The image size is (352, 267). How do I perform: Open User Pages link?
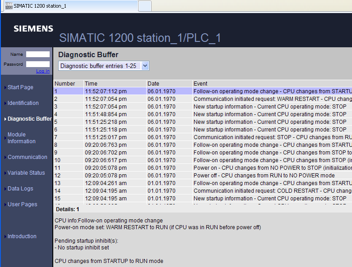(x=23, y=204)
